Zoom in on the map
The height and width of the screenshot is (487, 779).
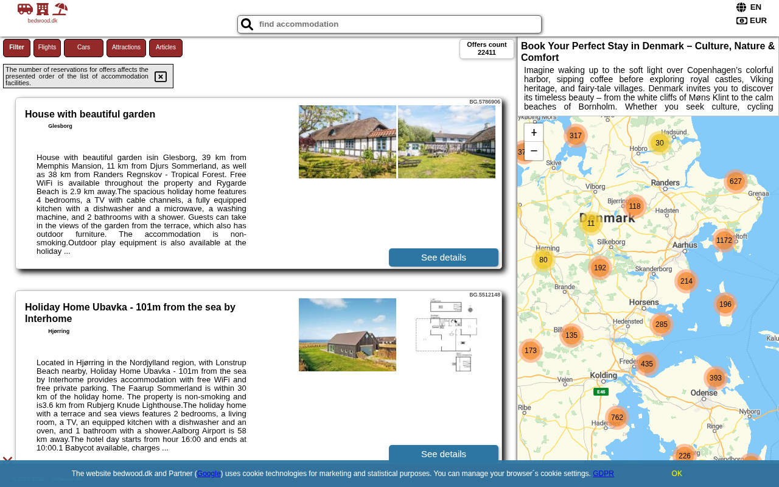tap(534, 133)
